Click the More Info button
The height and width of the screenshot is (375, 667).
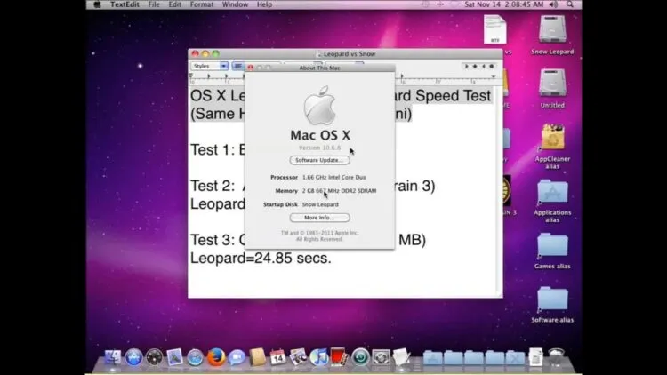319,218
